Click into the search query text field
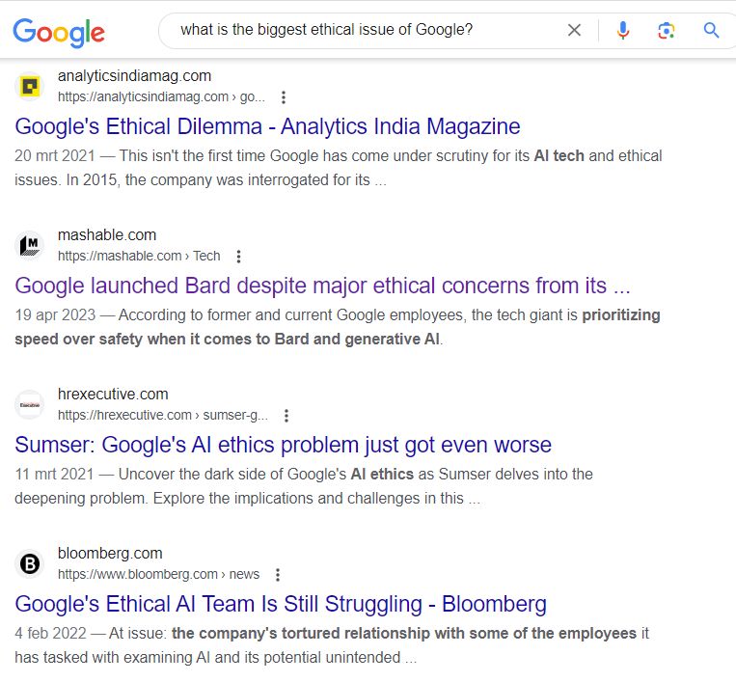The height and width of the screenshot is (682, 736). click(367, 30)
